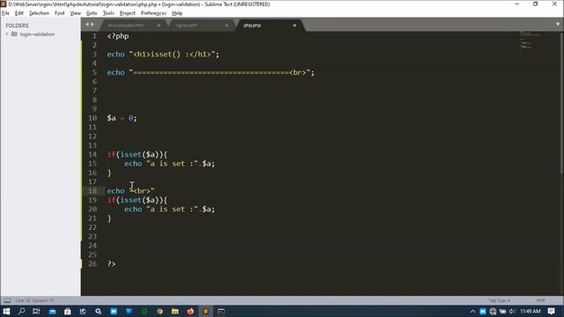Open the Tools menu
Viewport: 564px width, 317px height.
pyautogui.click(x=108, y=13)
